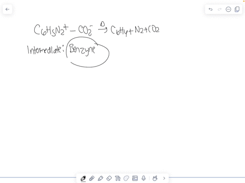Toggle the hand touch tool
Viewport: 245px width, 183px height.
(155, 178)
